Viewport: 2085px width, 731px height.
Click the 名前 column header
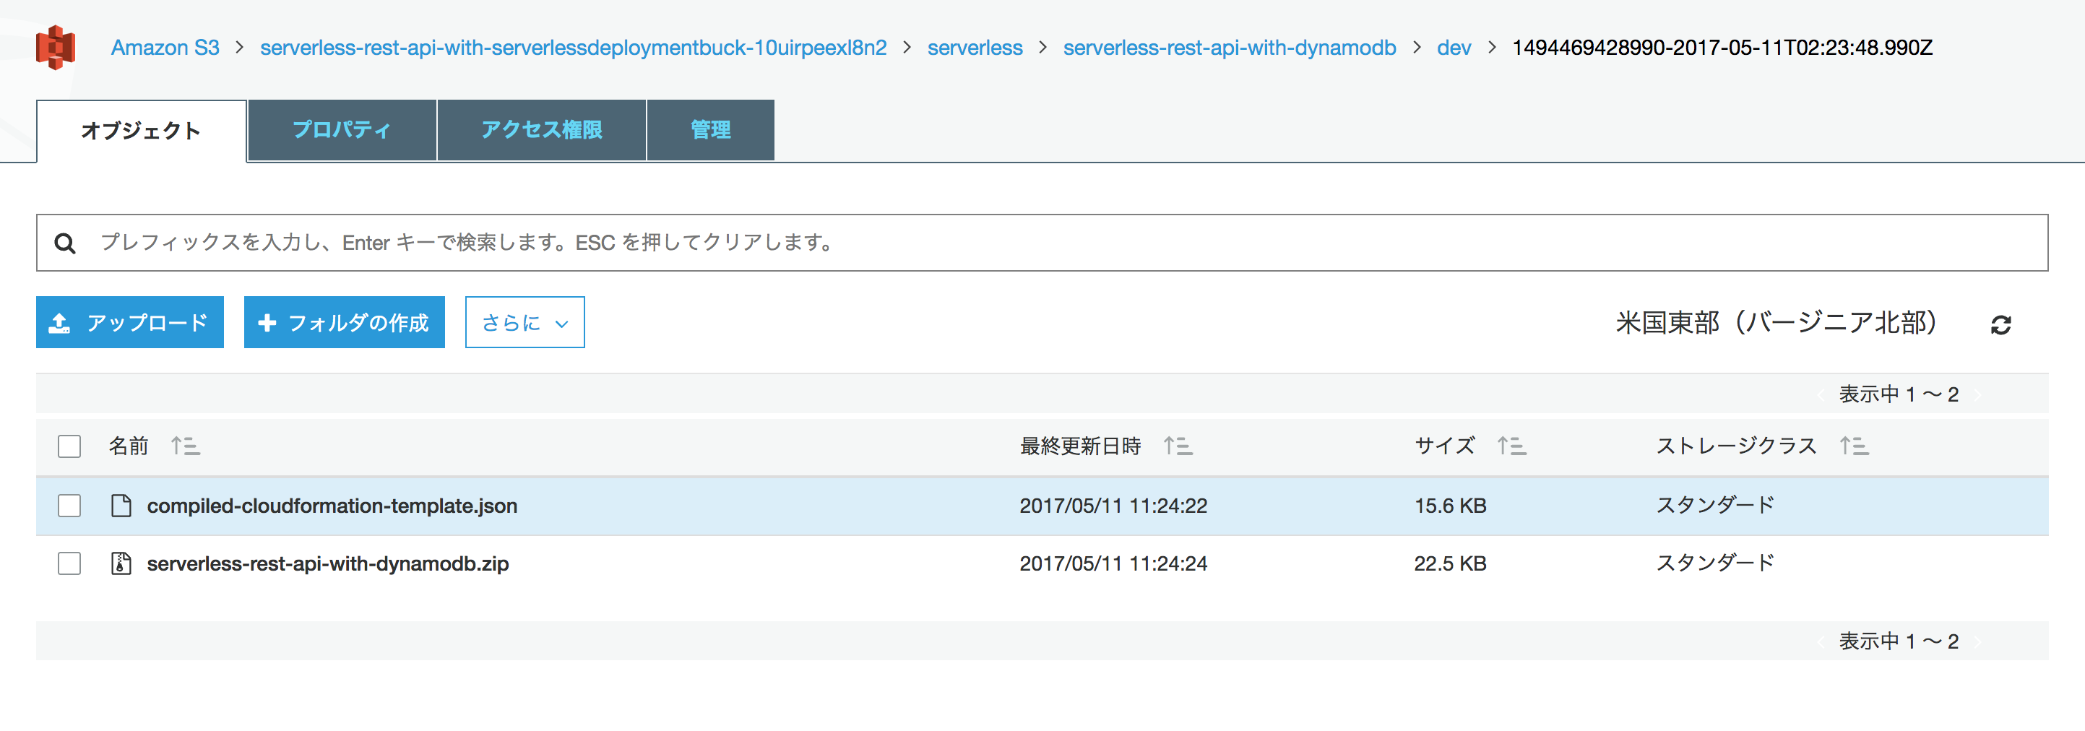coord(129,446)
